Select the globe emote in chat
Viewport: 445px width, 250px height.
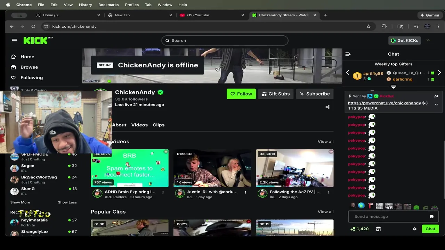(362, 206)
